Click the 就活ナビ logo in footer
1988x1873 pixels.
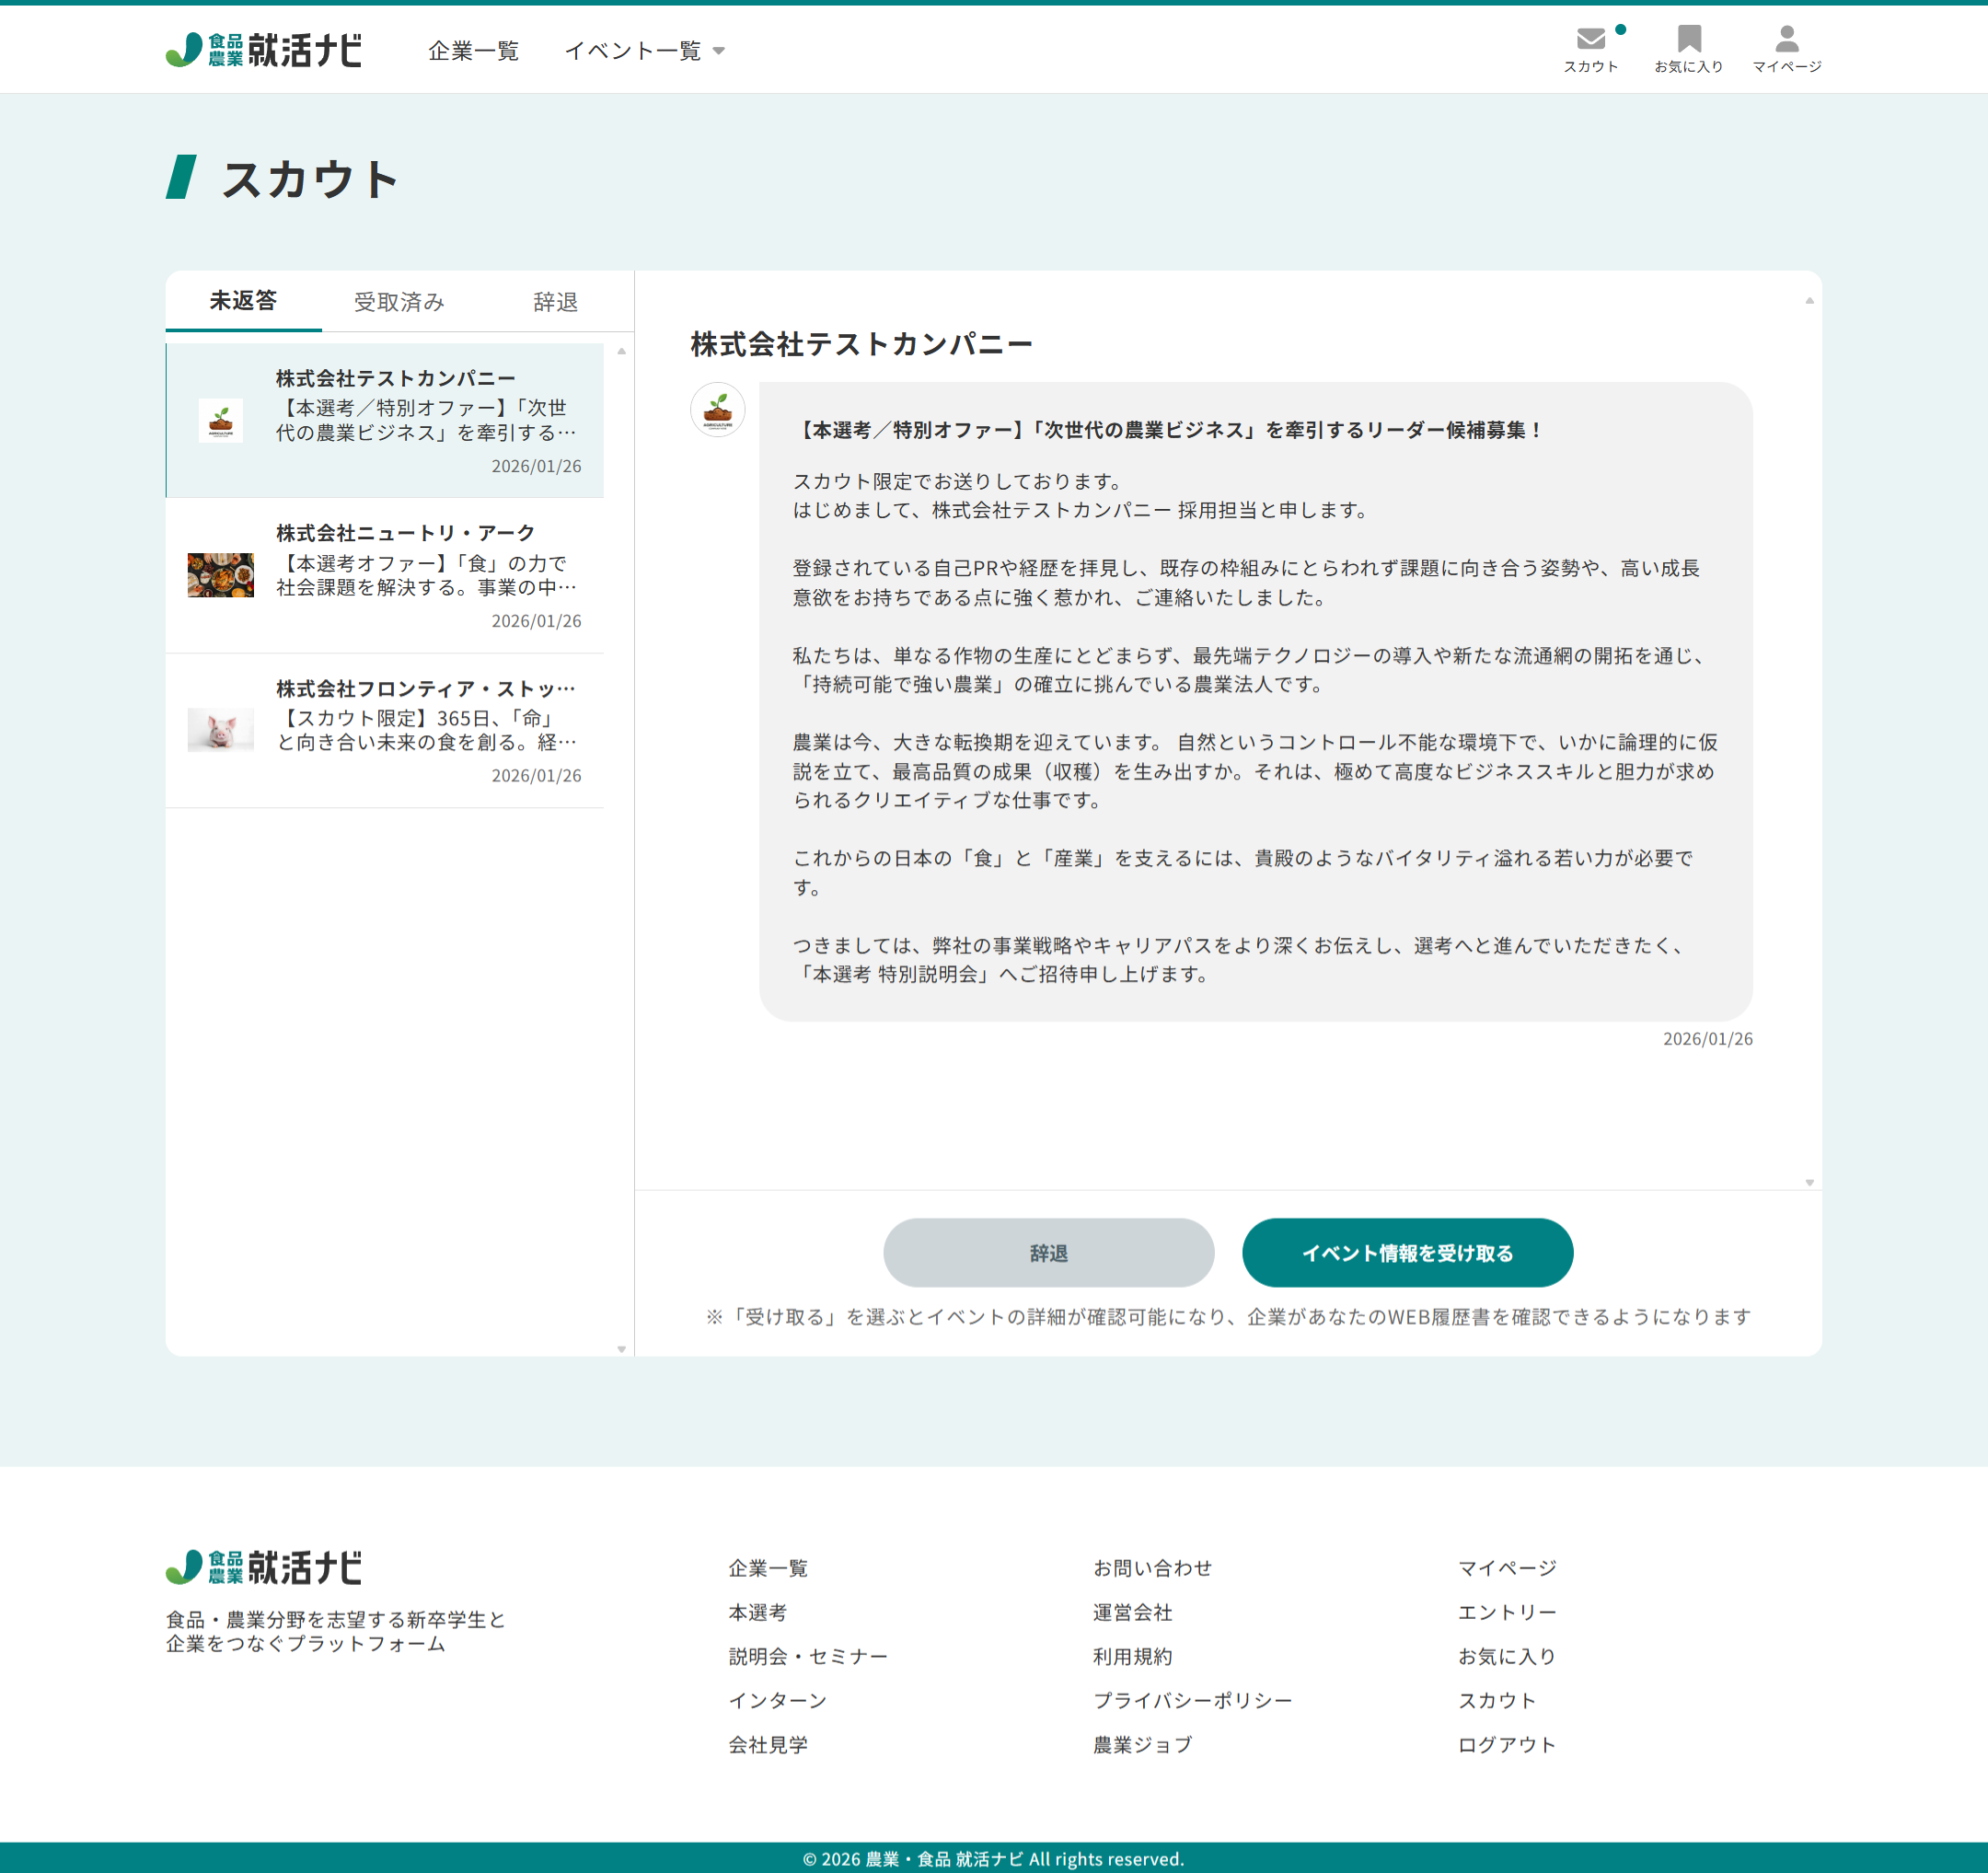(x=264, y=1567)
